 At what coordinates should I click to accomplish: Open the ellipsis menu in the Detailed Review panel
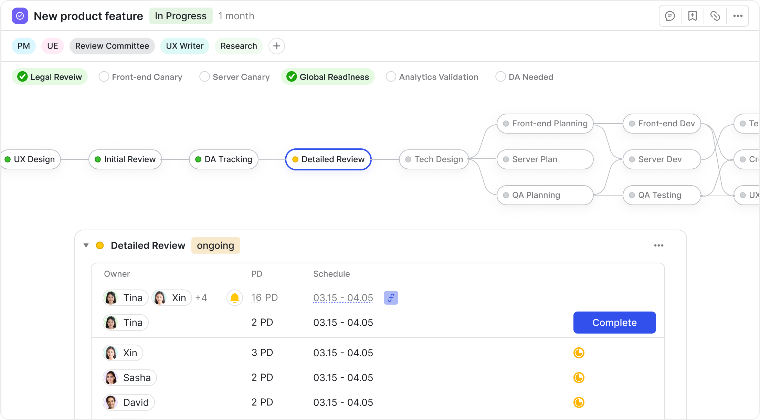click(x=659, y=245)
